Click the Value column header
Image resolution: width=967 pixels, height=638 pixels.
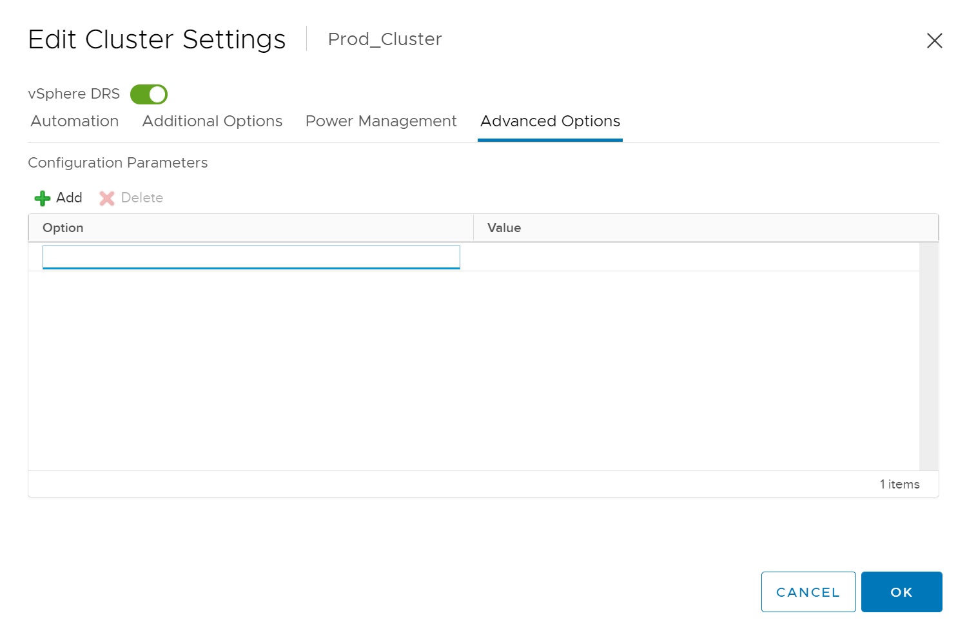[504, 228]
